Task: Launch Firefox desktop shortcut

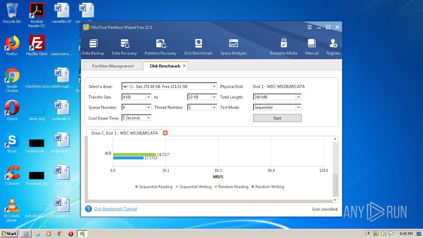Action: click(12, 46)
